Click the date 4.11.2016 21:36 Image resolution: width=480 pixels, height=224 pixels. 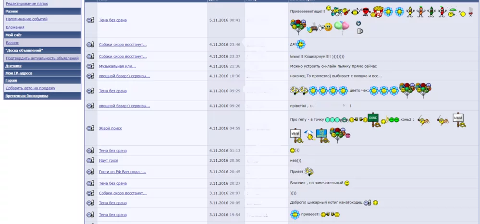pos(225,66)
